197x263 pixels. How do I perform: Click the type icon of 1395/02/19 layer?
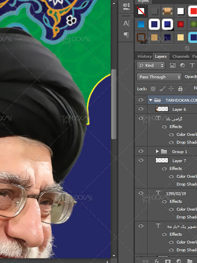tap(158, 193)
